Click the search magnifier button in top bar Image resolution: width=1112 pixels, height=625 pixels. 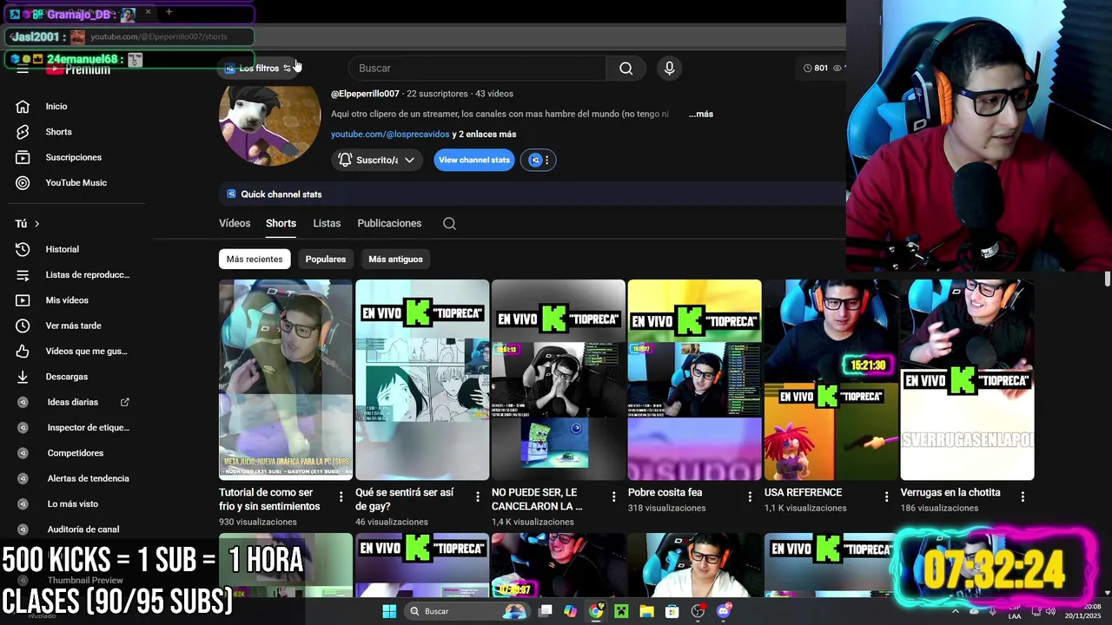pyautogui.click(x=625, y=68)
